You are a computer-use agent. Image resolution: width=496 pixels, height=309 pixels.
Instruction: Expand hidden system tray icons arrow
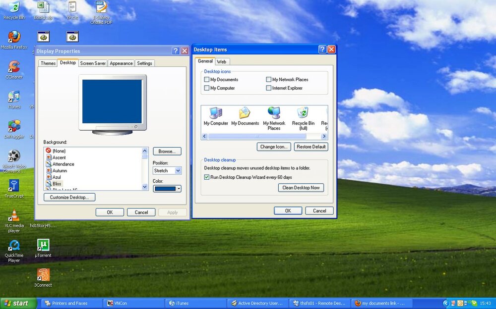(446, 304)
